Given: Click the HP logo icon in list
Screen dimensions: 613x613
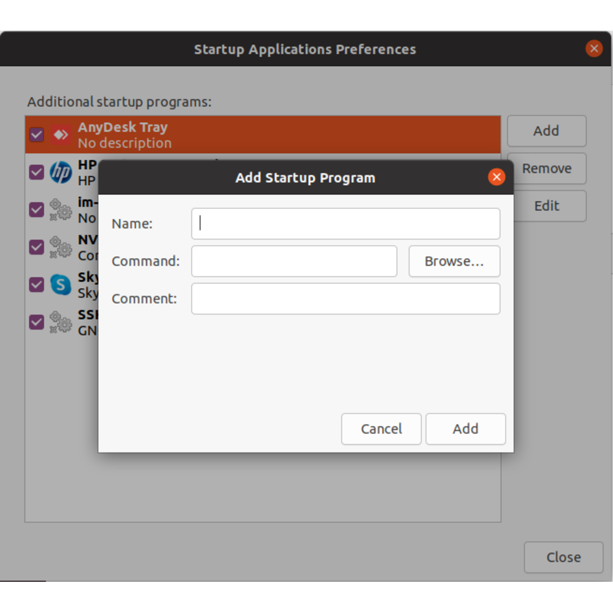Looking at the screenshot, I should pos(61,173).
